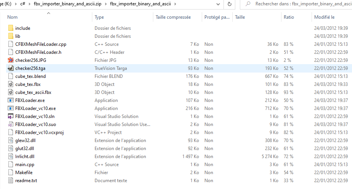This screenshot has height=189, width=352.
Task: Click the TrueVision Targa type cell
Action: (111, 68)
